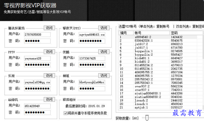Select account lzeach:2 row

158,100
